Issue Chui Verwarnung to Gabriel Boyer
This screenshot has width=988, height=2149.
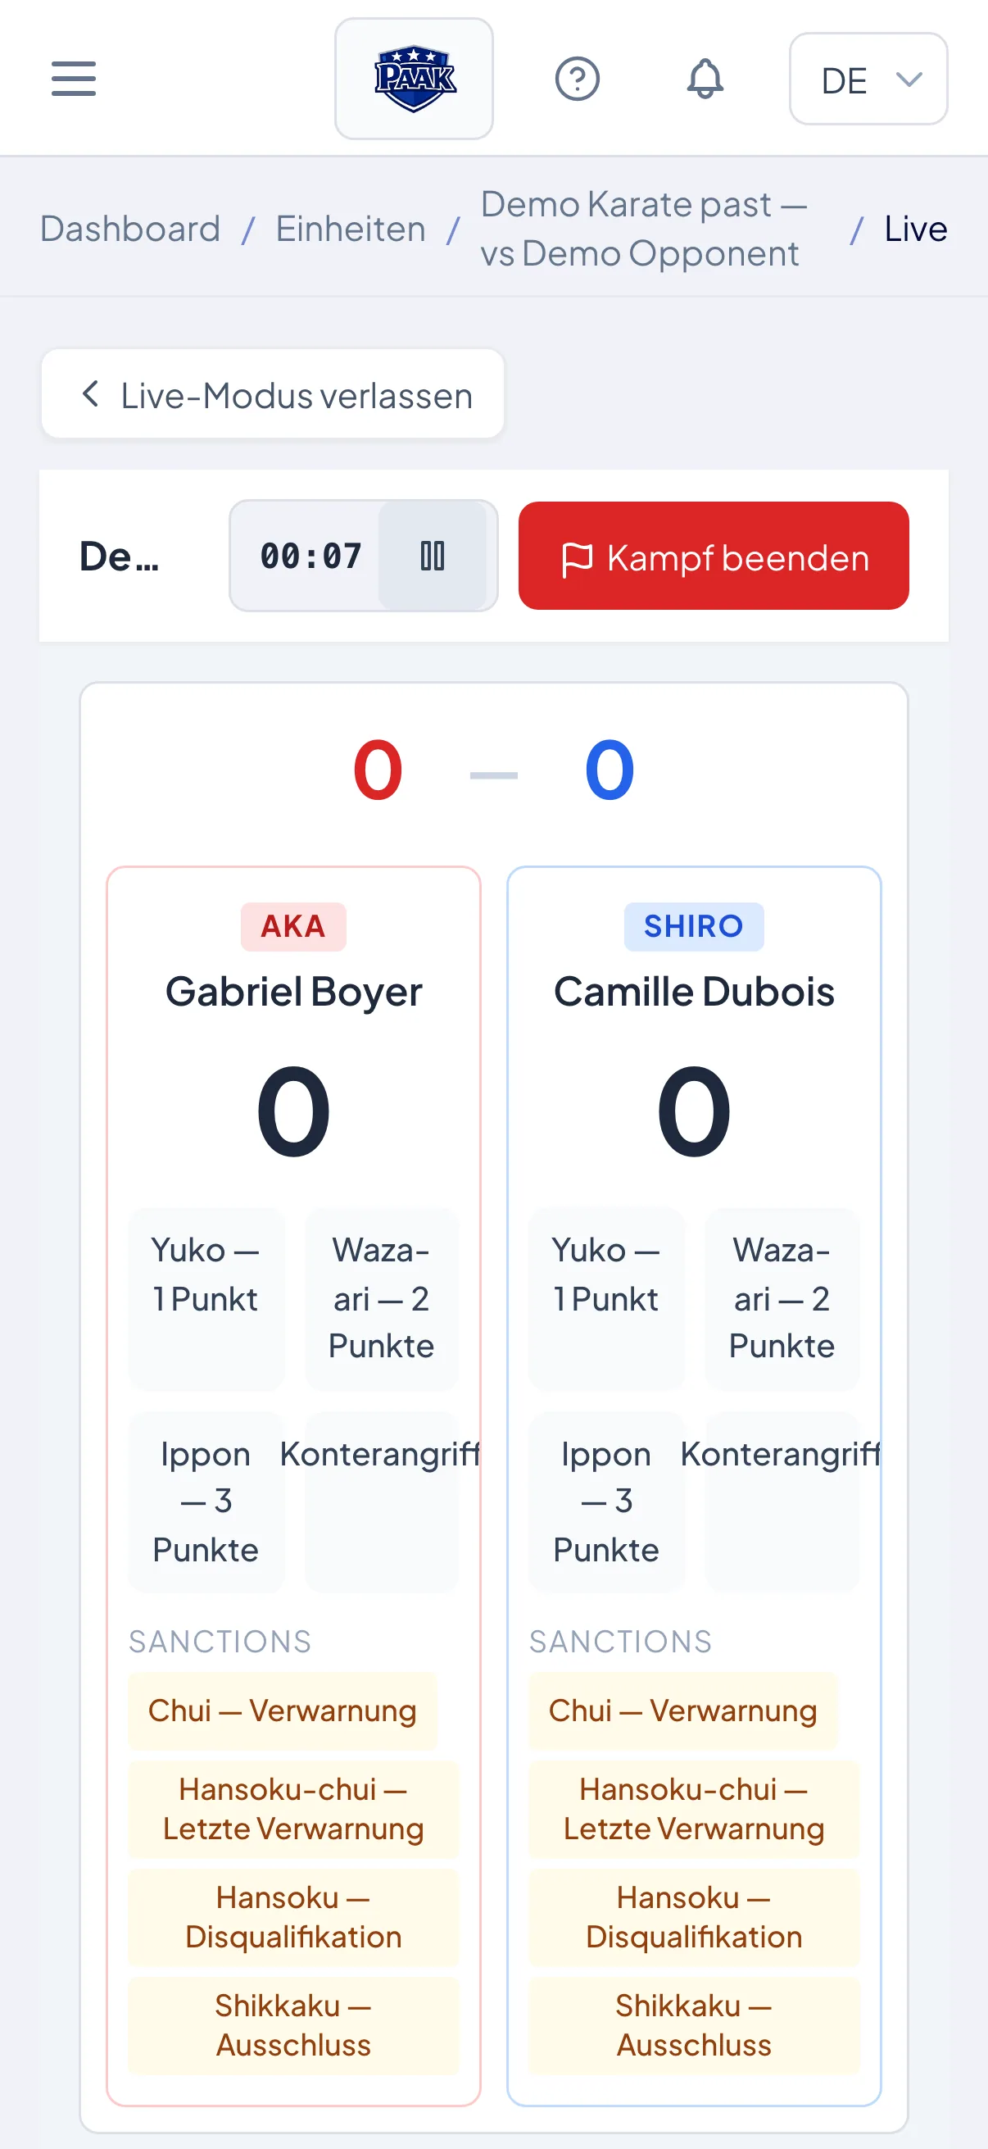282,1711
